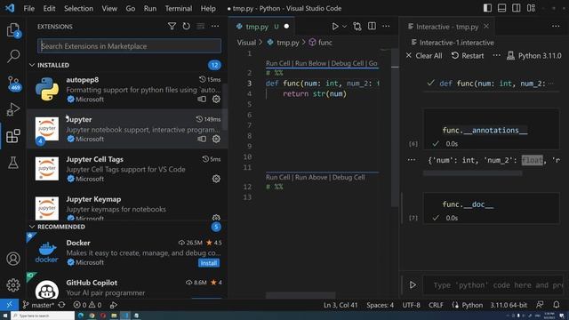Change UTF-8 encoding in status bar

tap(411, 305)
